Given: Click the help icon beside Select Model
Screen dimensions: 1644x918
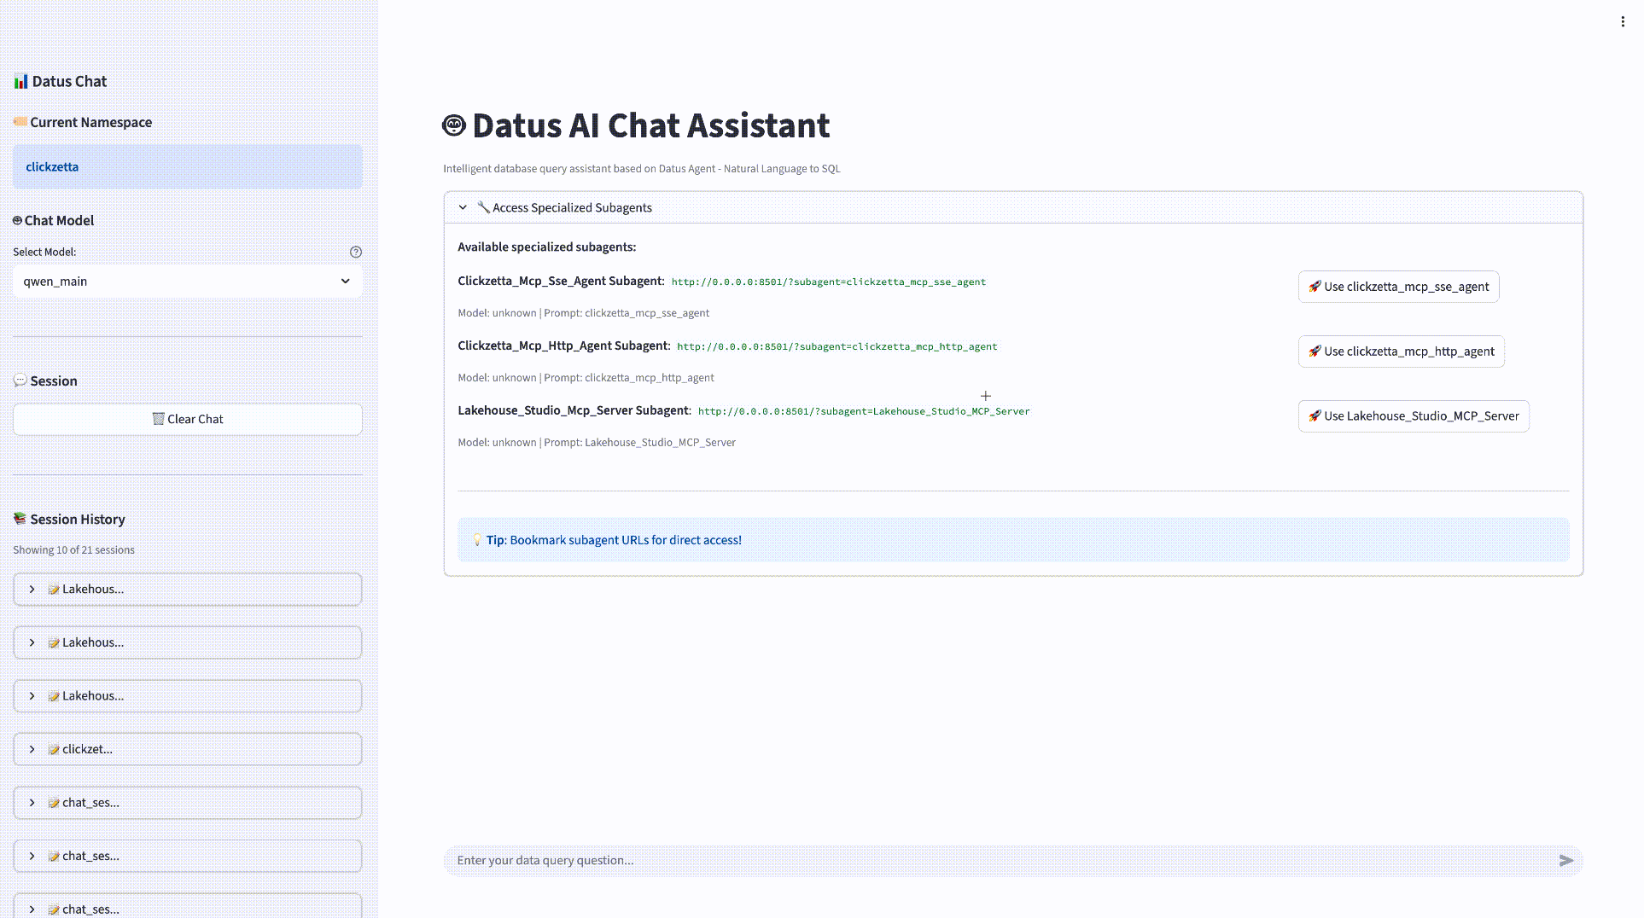Looking at the screenshot, I should (356, 253).
